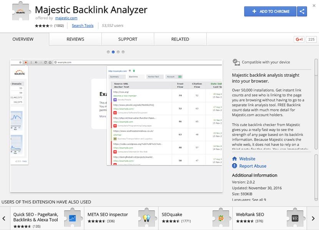The height and width of the screenshot is (230, 319).
Task: Select fourth screenshot carousel dot
Action: point(123,52)
